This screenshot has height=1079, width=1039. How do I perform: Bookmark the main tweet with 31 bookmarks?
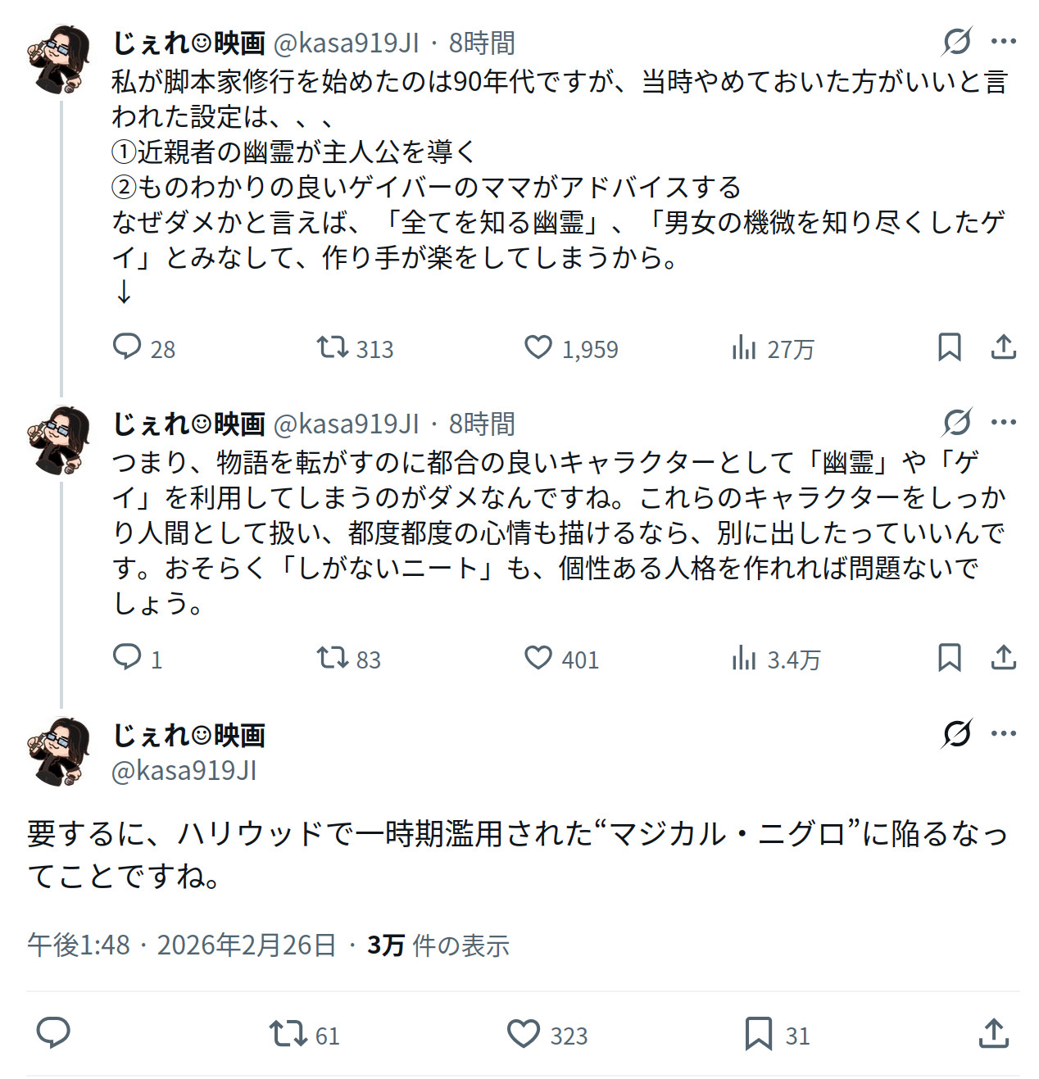(x=758, y=1034)
